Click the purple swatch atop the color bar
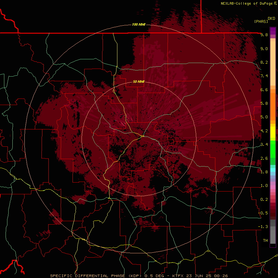 click(x=273, y=31)
